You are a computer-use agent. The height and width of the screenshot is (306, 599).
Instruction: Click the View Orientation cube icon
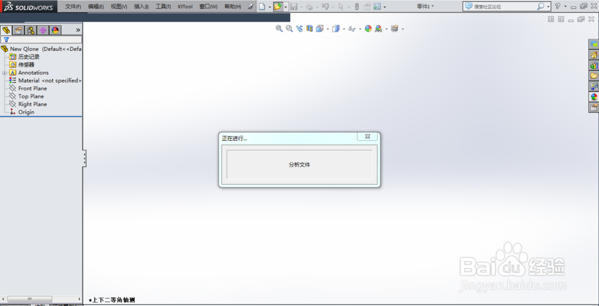[320, 29]
